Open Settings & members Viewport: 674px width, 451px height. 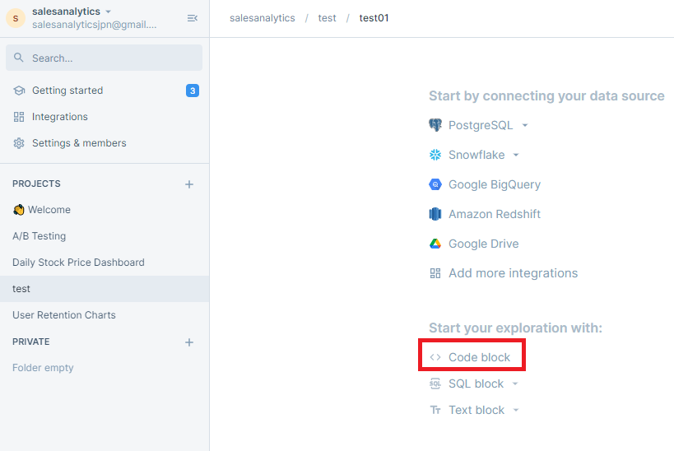78,143
